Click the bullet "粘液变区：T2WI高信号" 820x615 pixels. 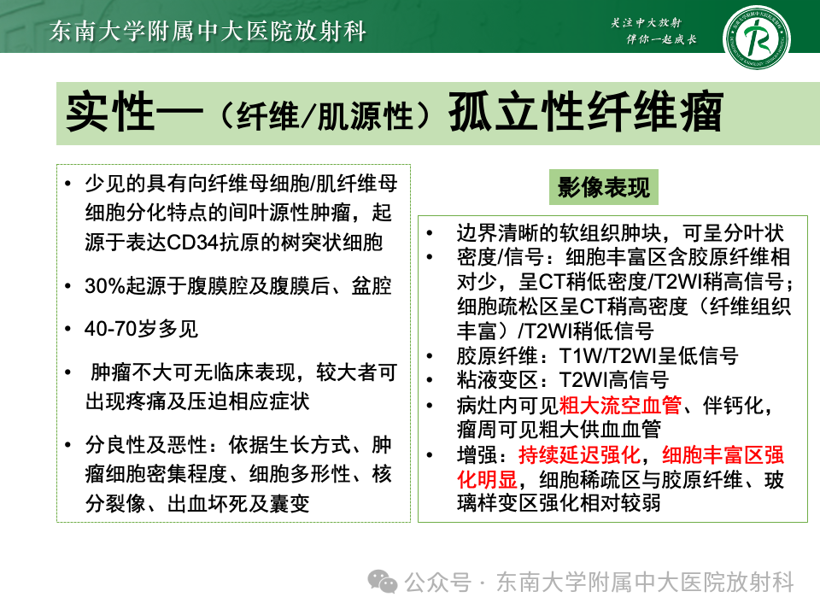563,379
